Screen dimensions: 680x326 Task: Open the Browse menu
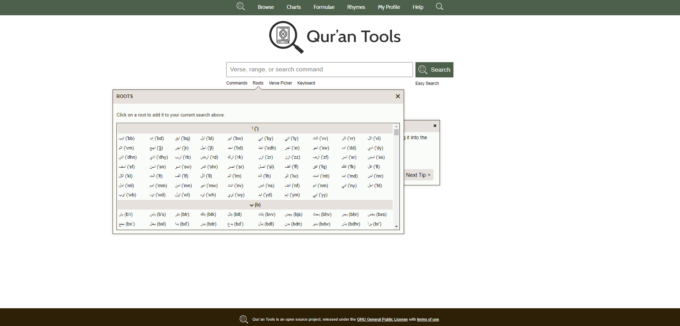[x=266, y=7]
